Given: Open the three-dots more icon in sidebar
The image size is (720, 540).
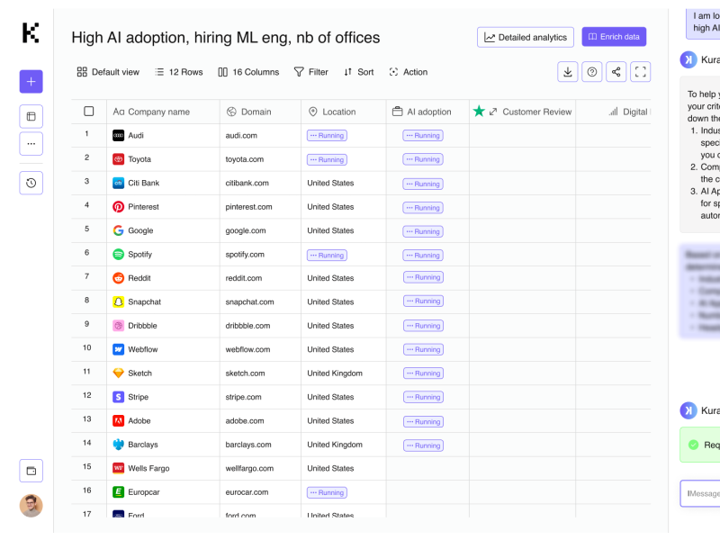Looking at the screenshot, I should coord(31,143).
